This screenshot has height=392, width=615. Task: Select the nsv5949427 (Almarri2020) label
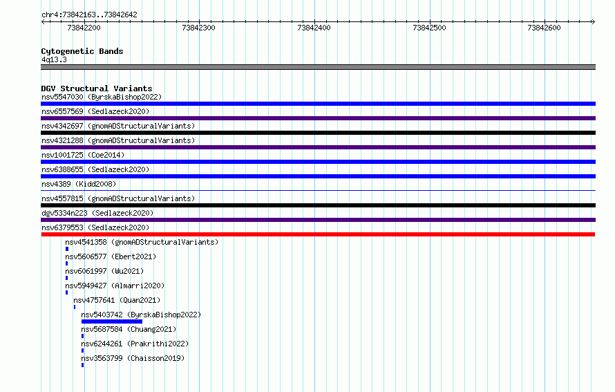coord(115,286)
